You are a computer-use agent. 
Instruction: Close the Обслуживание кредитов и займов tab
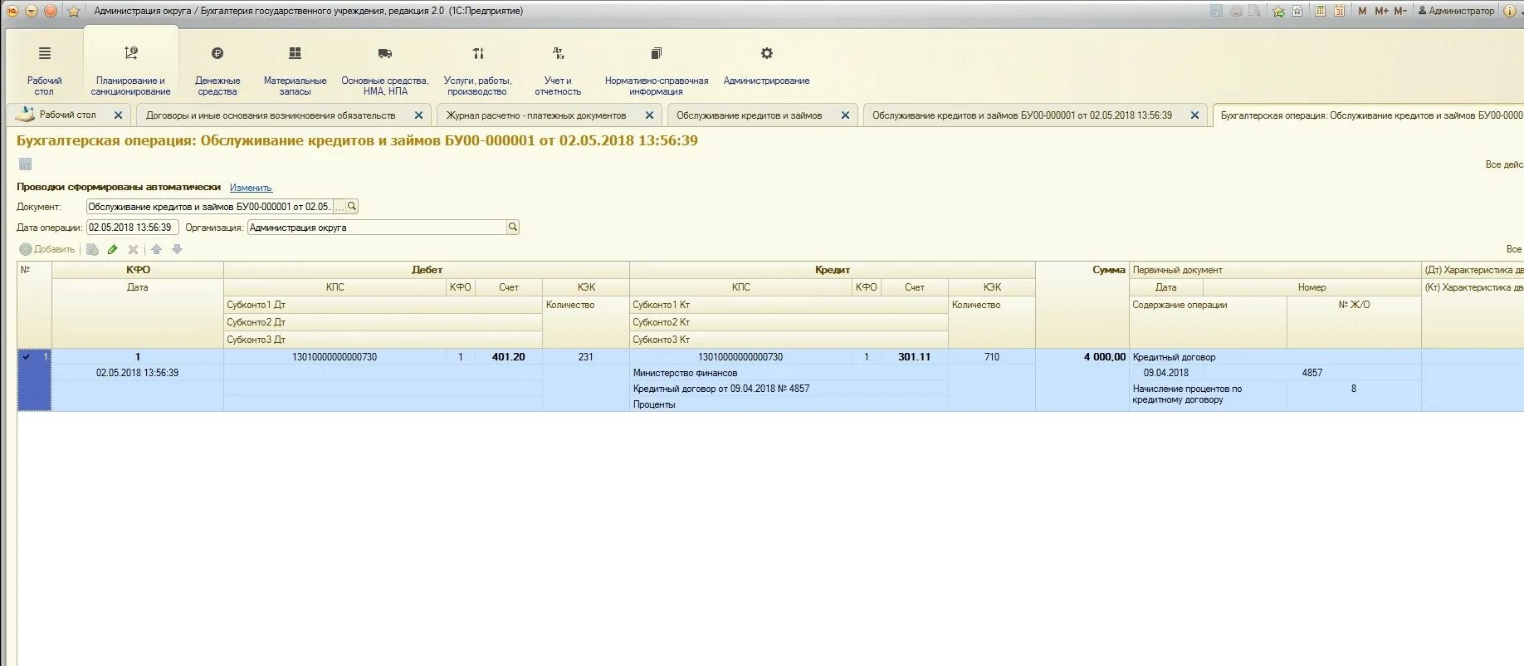point(845,115)
